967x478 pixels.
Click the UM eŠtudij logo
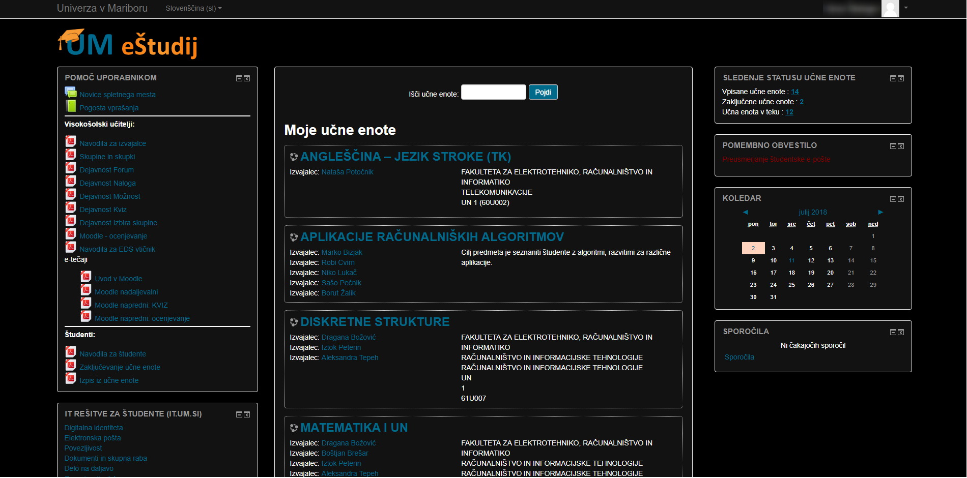127,44
